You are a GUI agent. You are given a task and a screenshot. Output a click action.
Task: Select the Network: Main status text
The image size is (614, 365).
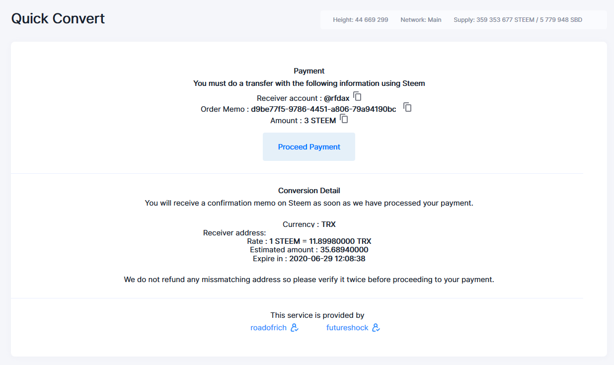421,20
